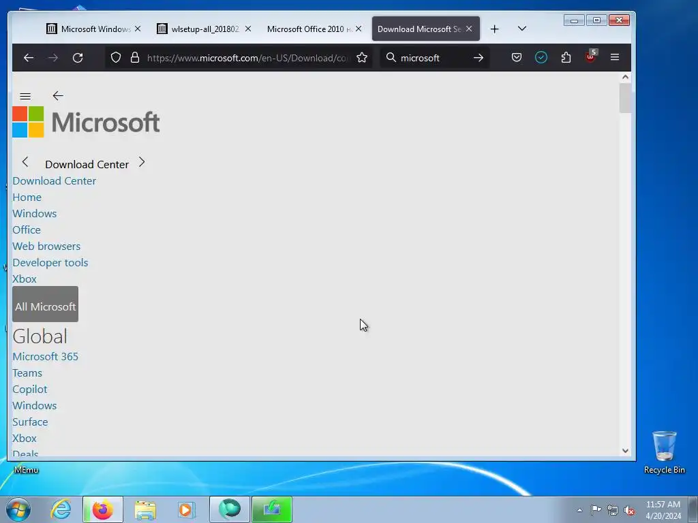Screen dimensions: 698x523
Task: Open the Web browsers link
Action: pyautogui.click(x=46, y=247)
